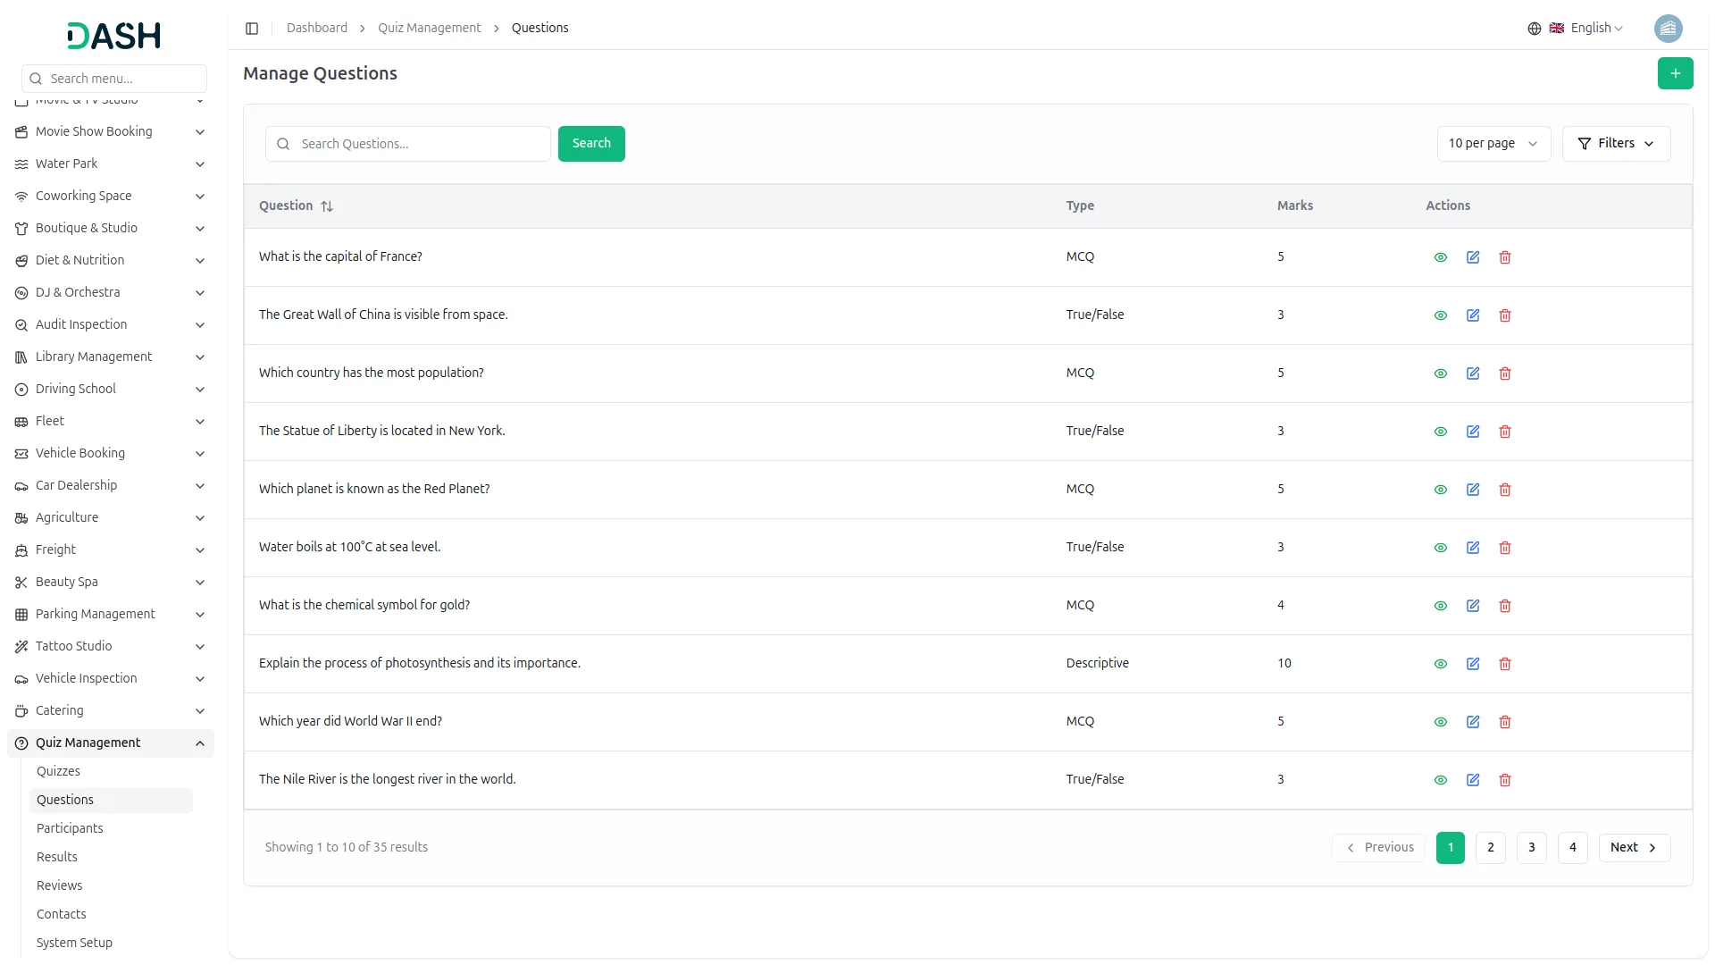Click the green add question plus button
The image size is (1715, 965).
coord(1675,73)
